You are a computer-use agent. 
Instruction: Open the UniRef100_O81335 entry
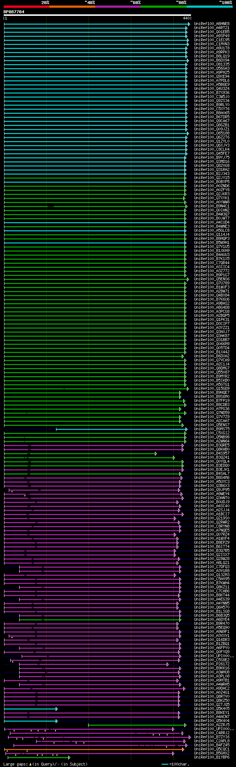pyautogui.click(x=212, y=64)
